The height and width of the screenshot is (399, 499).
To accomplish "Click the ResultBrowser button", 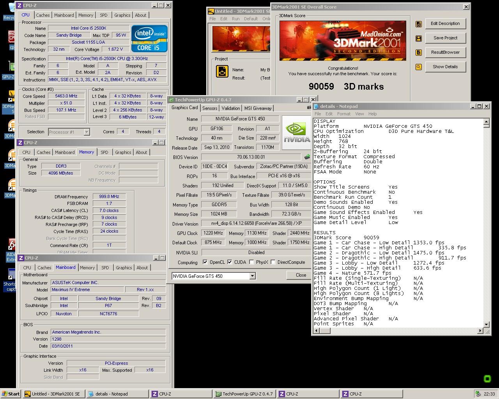I will pyautogui.click(x=445, y=53).
